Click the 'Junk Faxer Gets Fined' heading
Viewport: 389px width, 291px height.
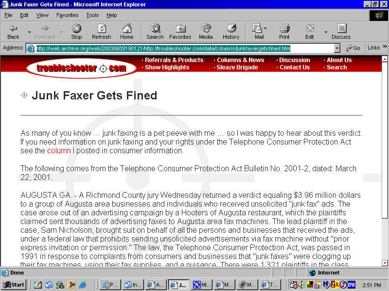click(94, 96)
